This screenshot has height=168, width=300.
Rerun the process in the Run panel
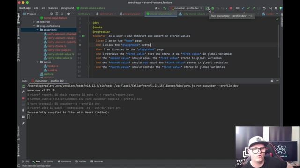tap(23, 86)
